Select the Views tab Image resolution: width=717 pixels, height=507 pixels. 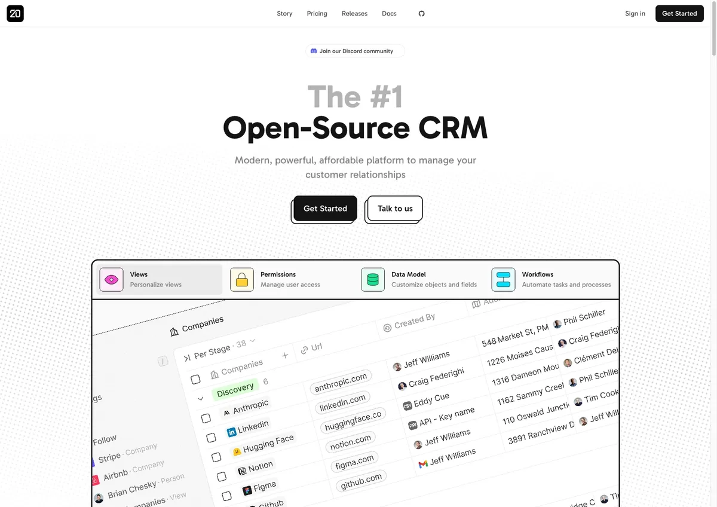[160, 279]
